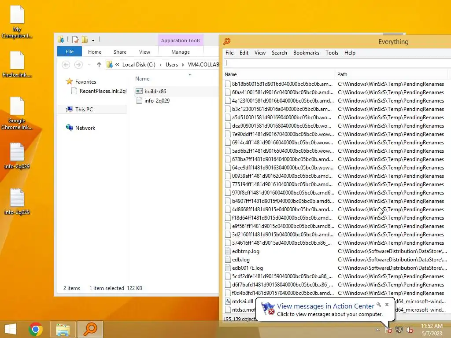
Task: Select the lower info-2q029 desktop file
Action: click(17, 202)
